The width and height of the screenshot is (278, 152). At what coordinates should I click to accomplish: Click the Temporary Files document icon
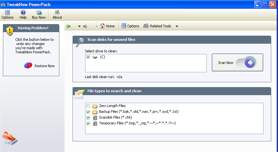[x=95, y=123]
